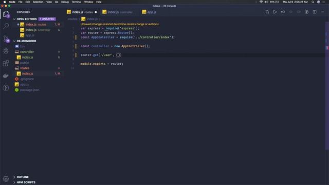Open the Run and Debug view

pyautogui.click(x=6, y=51)
